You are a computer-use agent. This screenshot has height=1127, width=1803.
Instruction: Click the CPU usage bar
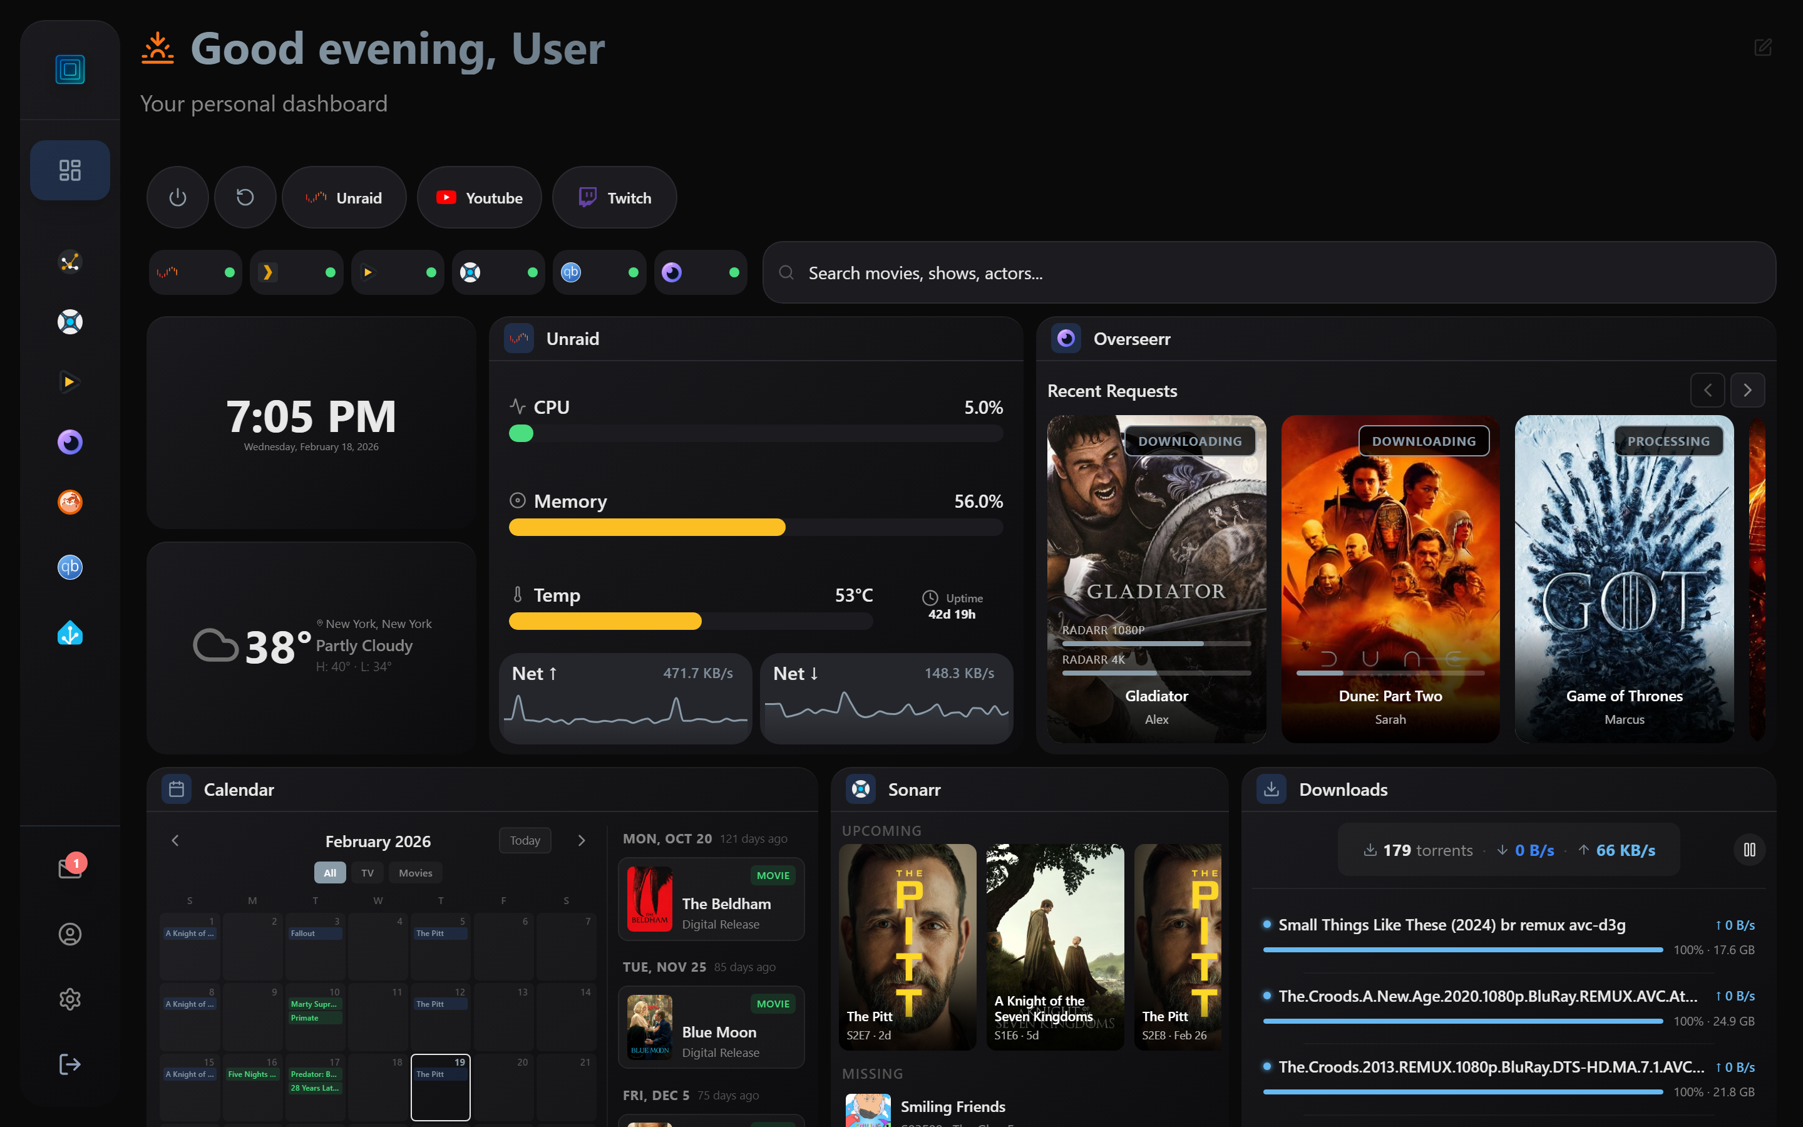[x=756, y=433]
